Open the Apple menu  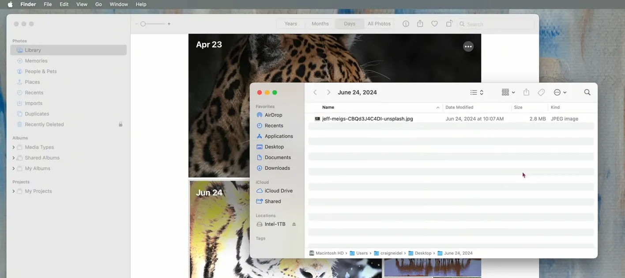(10, 4)
